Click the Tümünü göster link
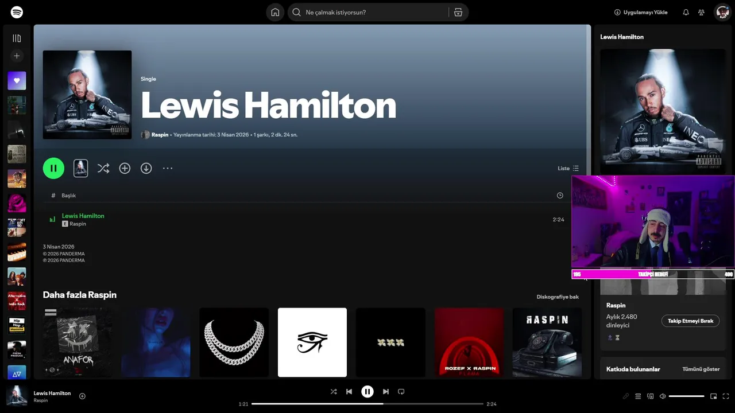The width and height of the screenshot is (735, 413). click(701, 369)
